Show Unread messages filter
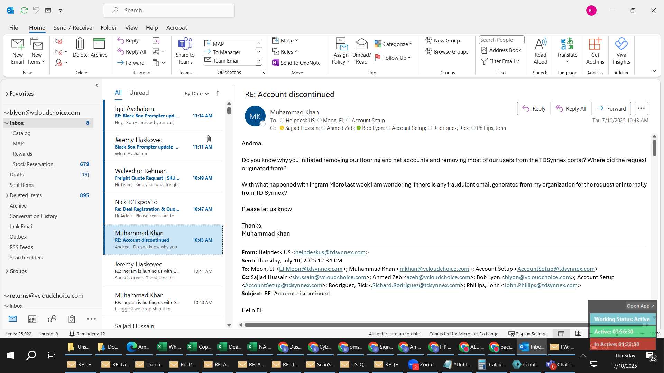This screenshot has width=664, height=373. pyautogui.click(x=139, y=93)
